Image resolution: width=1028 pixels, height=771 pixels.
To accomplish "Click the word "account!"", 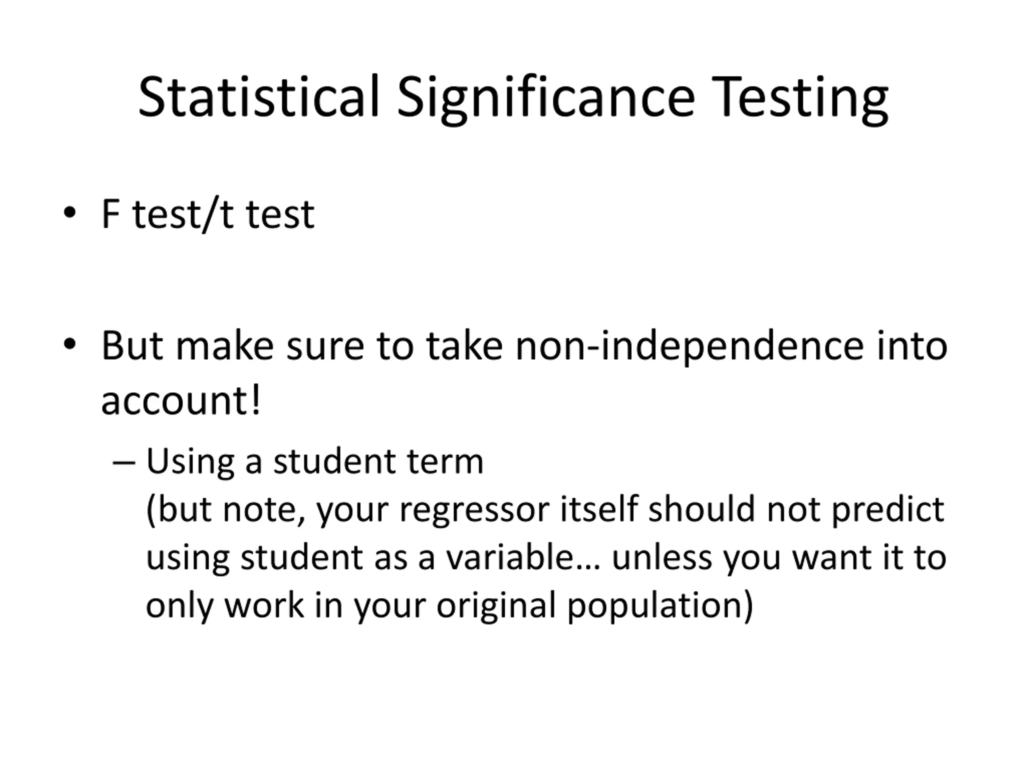I will tap(181, 401).
